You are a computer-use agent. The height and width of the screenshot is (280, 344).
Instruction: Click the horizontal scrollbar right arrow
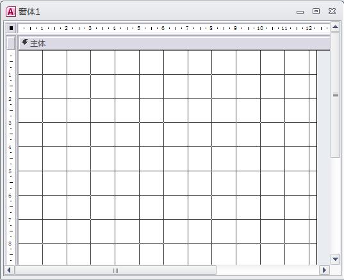pos(324,270)
